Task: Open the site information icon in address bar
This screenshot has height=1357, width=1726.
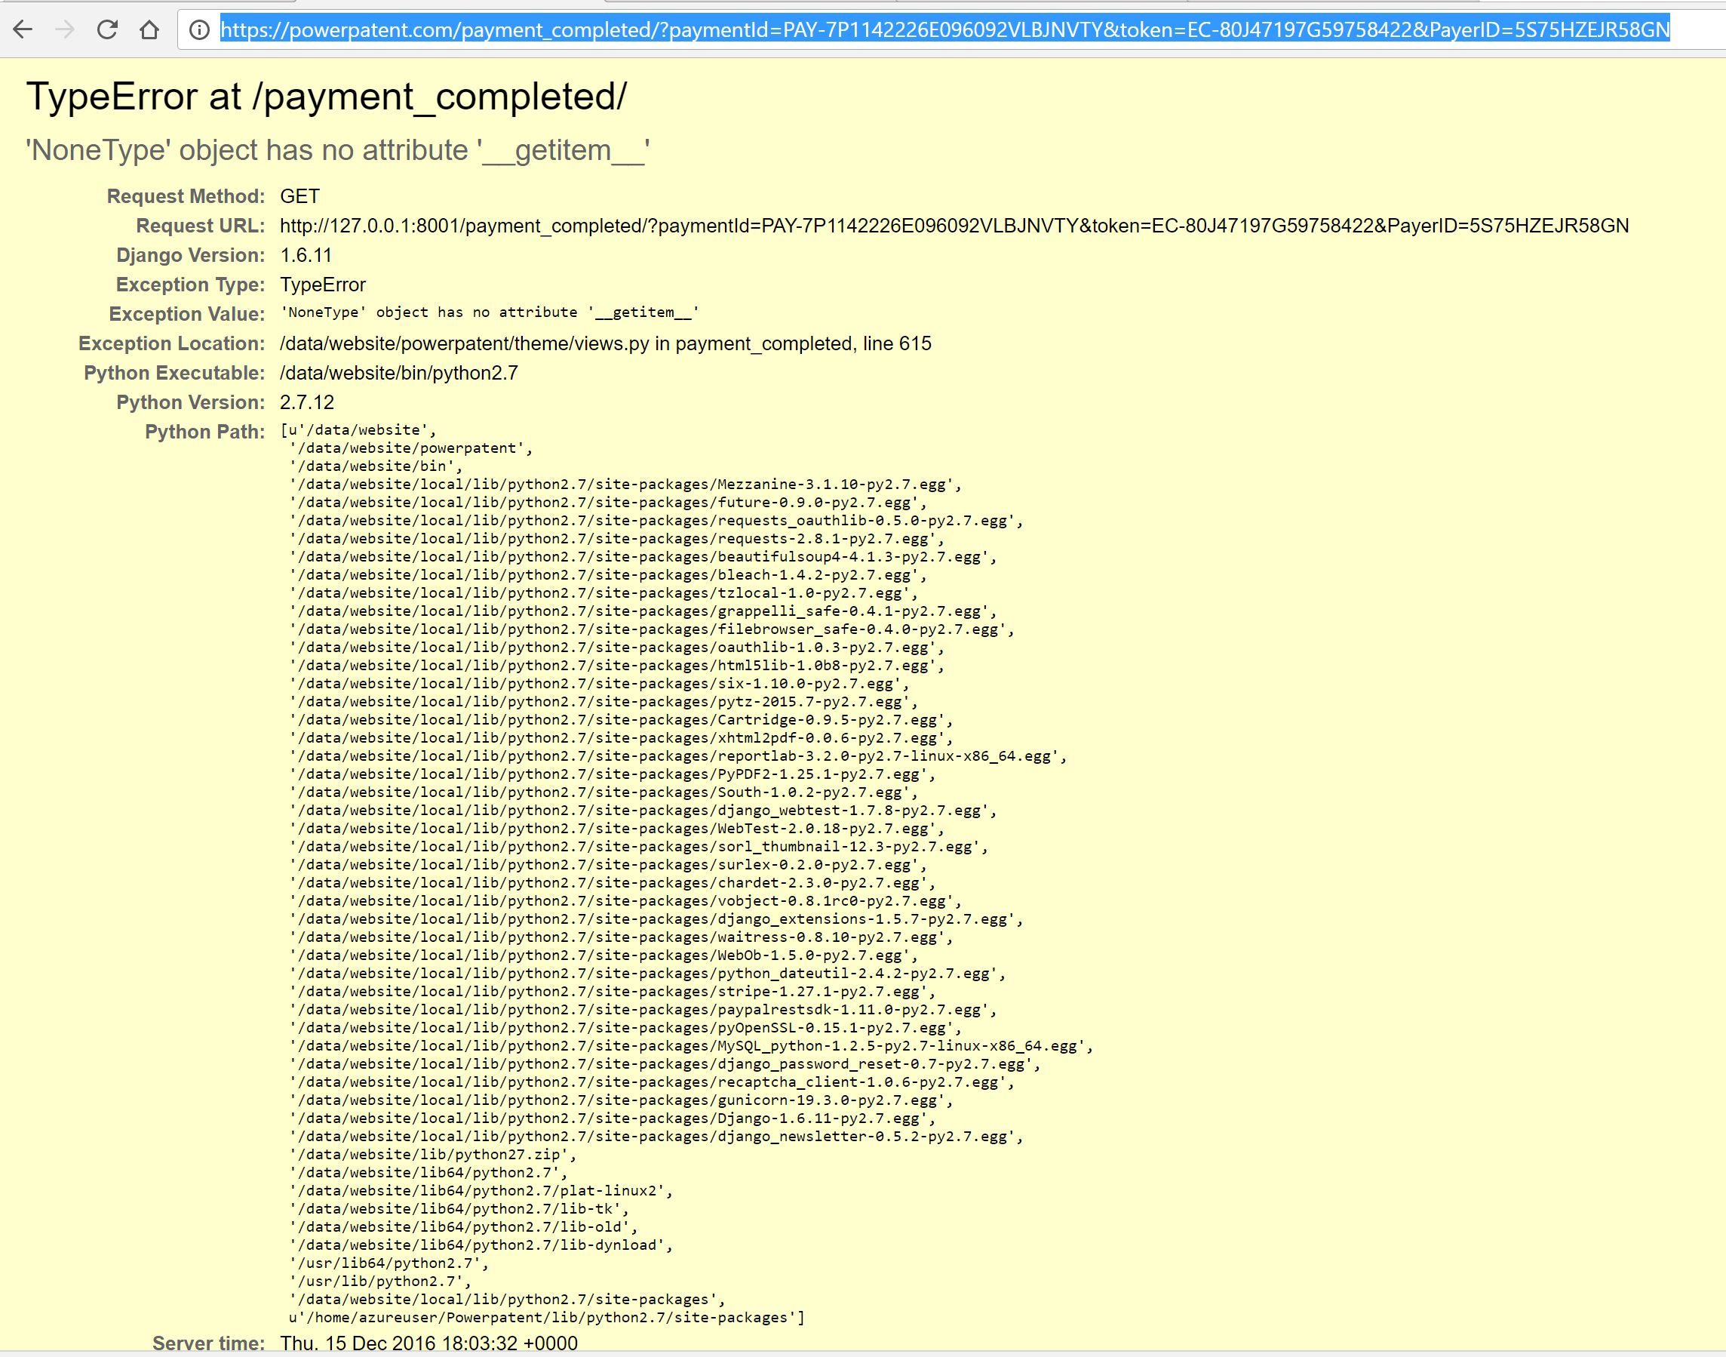Action: [x=199, y=30]
